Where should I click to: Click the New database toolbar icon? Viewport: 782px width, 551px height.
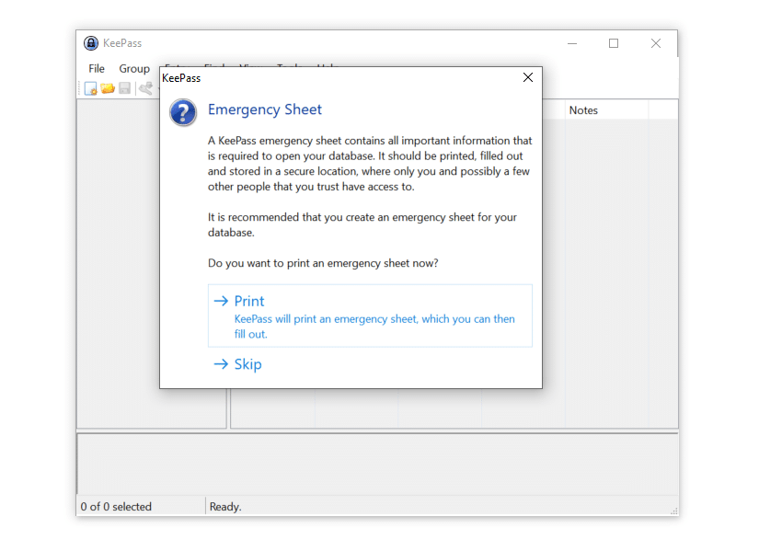click(91, 88)
